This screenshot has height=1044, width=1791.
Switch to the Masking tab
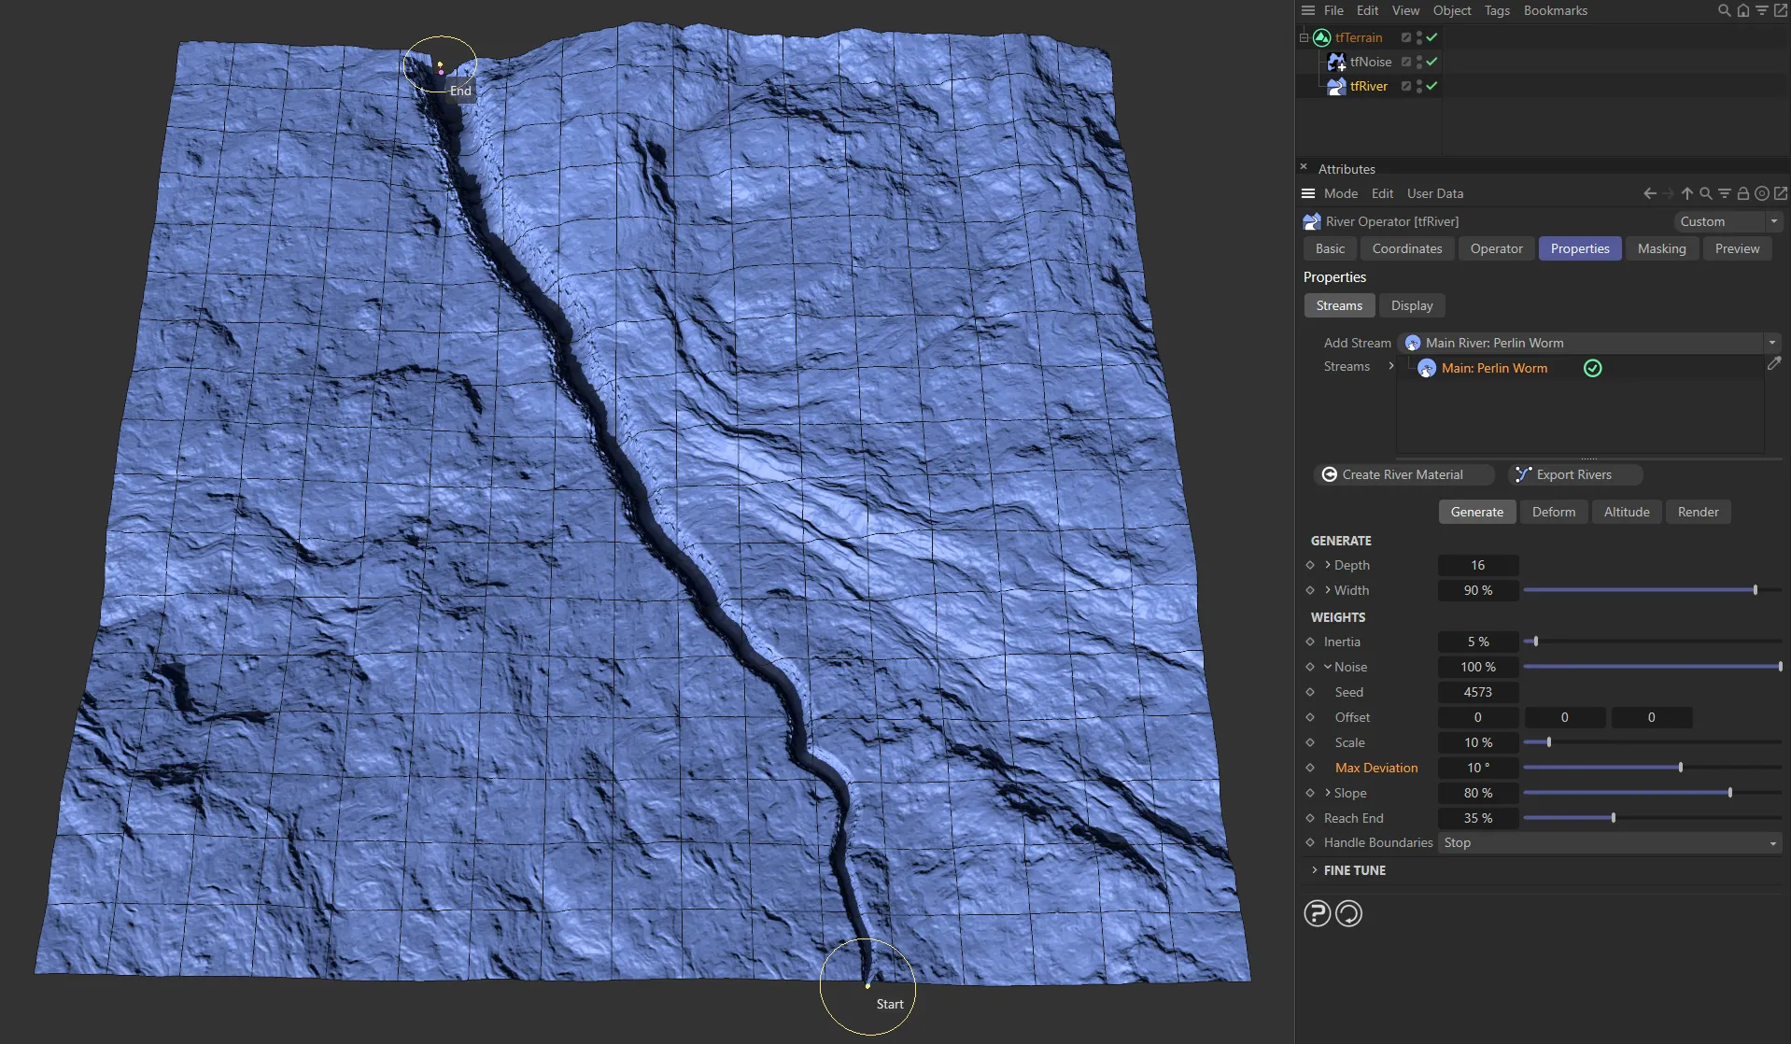(1662, 248)
